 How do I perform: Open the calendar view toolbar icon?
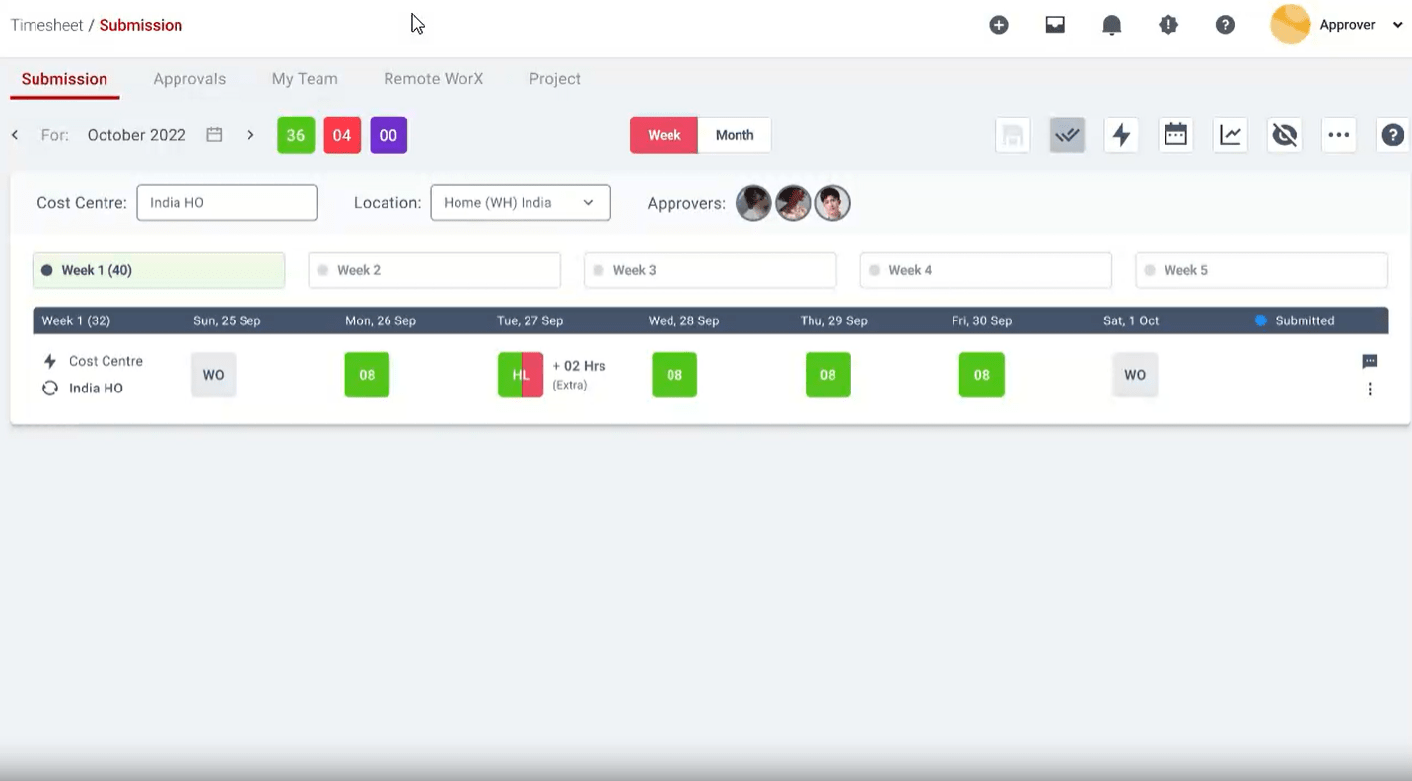pyautogui.click(x=1175, y=136)
